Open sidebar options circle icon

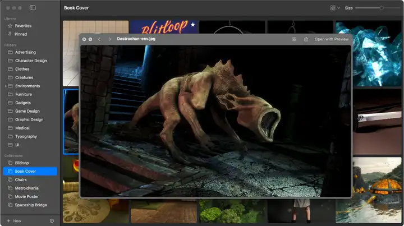click(52, 221)
